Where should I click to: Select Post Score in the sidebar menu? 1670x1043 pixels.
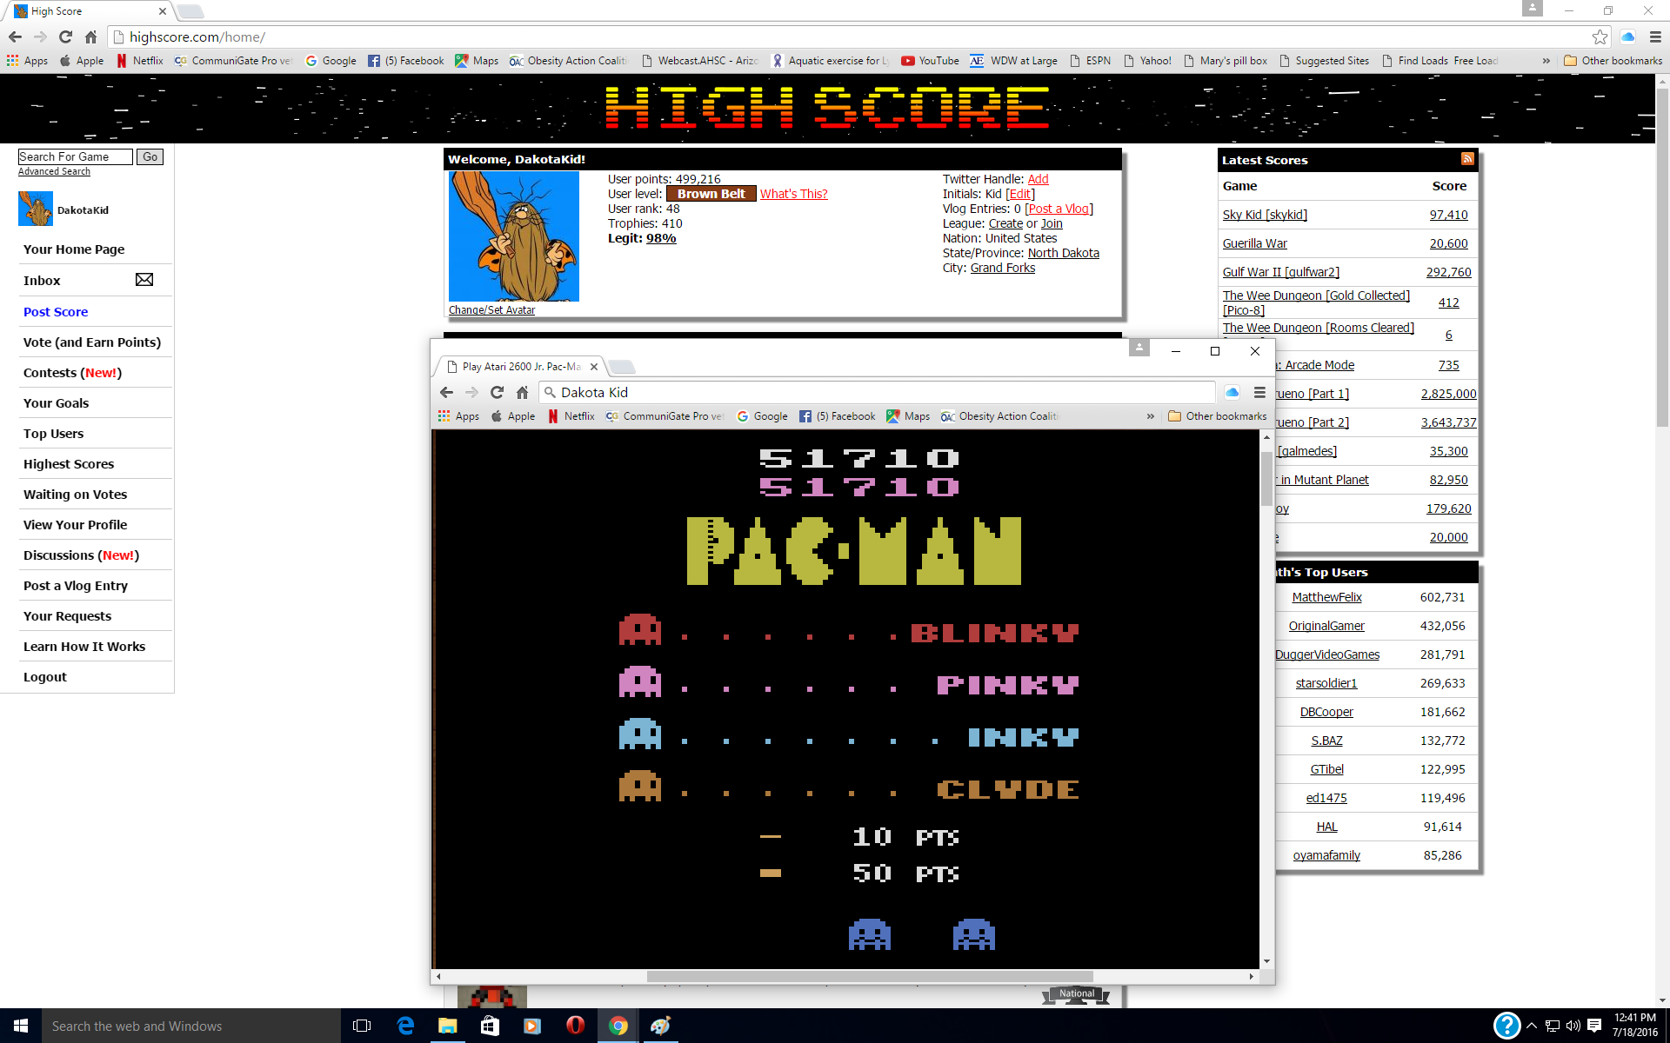pos(56,311)
